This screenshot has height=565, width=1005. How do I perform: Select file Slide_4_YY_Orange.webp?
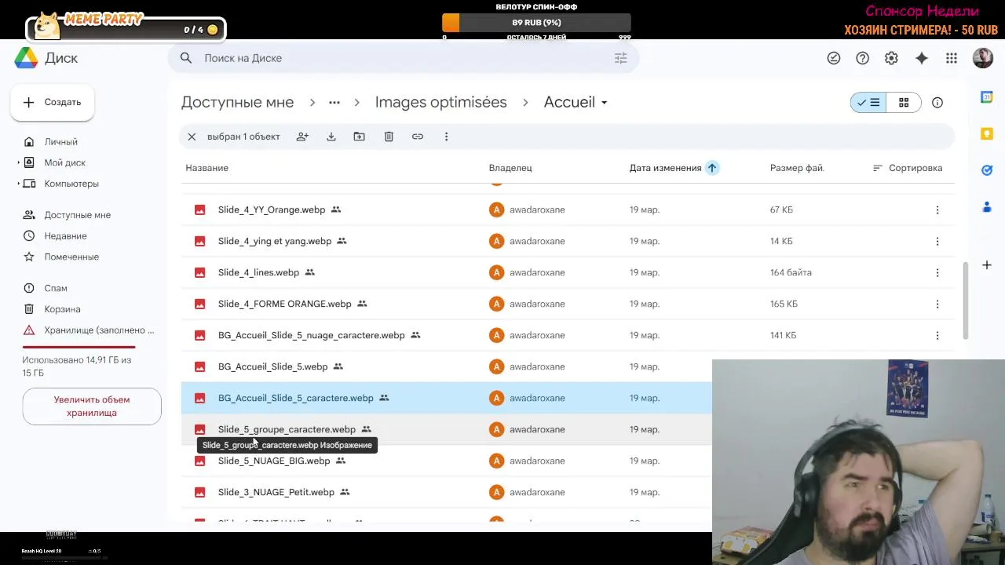[568, 210]
